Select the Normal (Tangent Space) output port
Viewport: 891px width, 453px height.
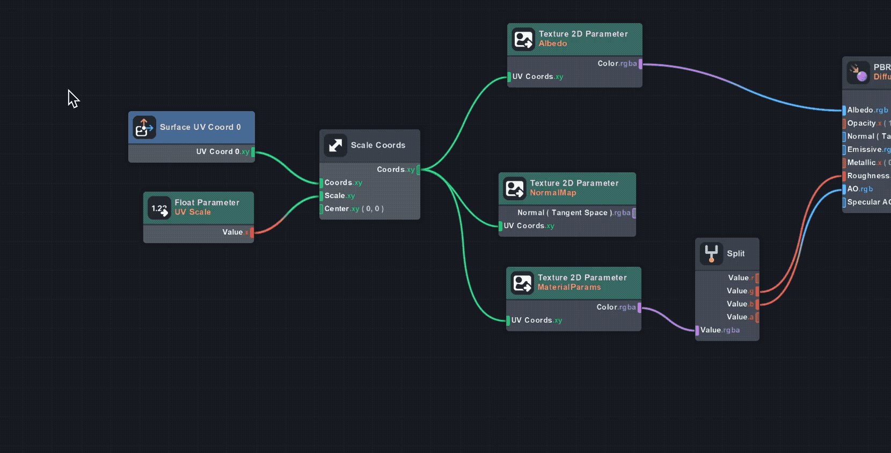point(634,213)
